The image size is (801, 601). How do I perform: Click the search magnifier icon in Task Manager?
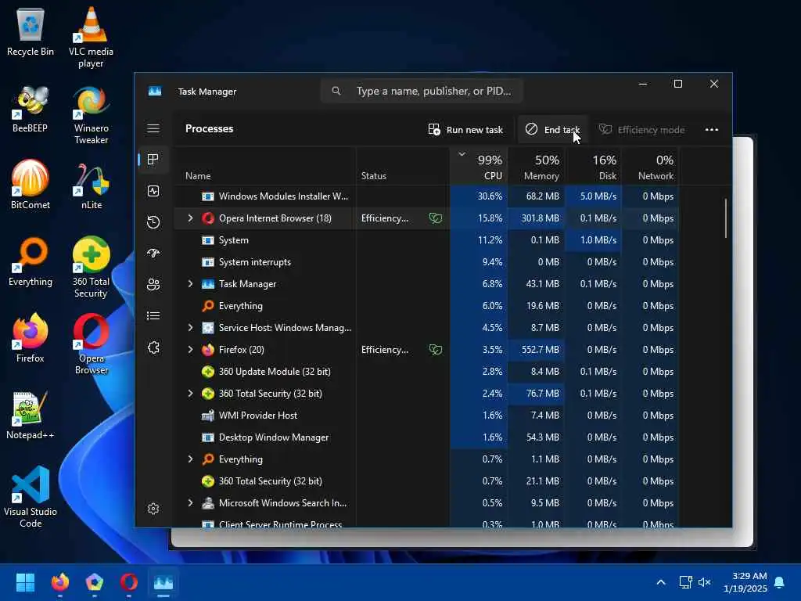coord(336,91)
